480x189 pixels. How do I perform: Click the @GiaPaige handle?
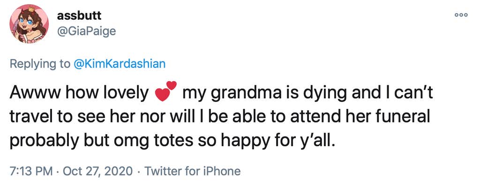pyautogui.click(x=86, y=31)
